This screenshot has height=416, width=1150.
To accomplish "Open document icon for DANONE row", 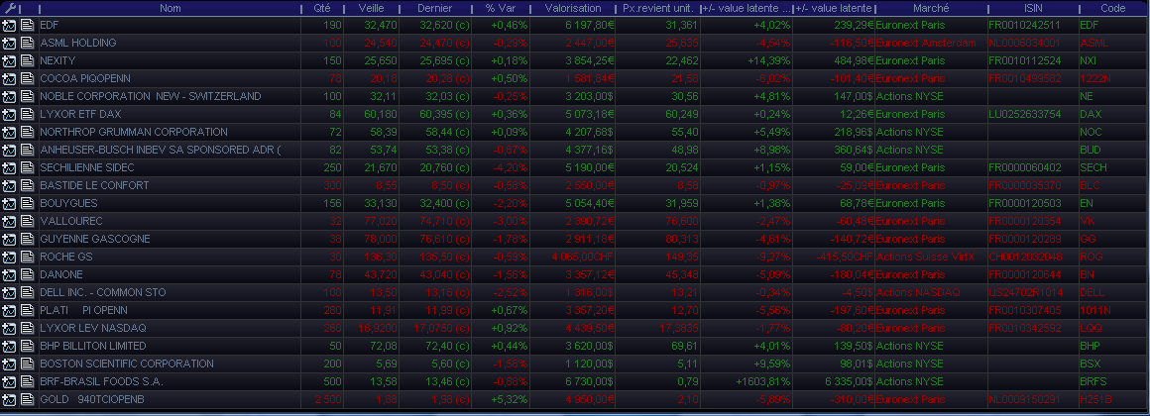I will pyautogui.click(x=28, y=274).
